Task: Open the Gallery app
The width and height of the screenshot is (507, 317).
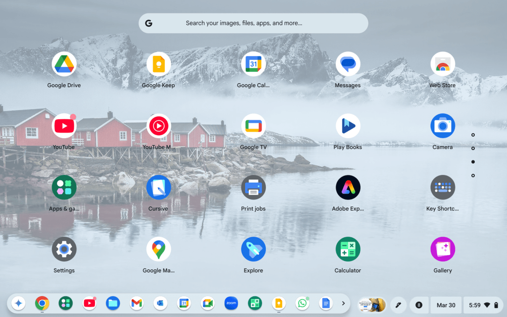Action: pos(442,250)
